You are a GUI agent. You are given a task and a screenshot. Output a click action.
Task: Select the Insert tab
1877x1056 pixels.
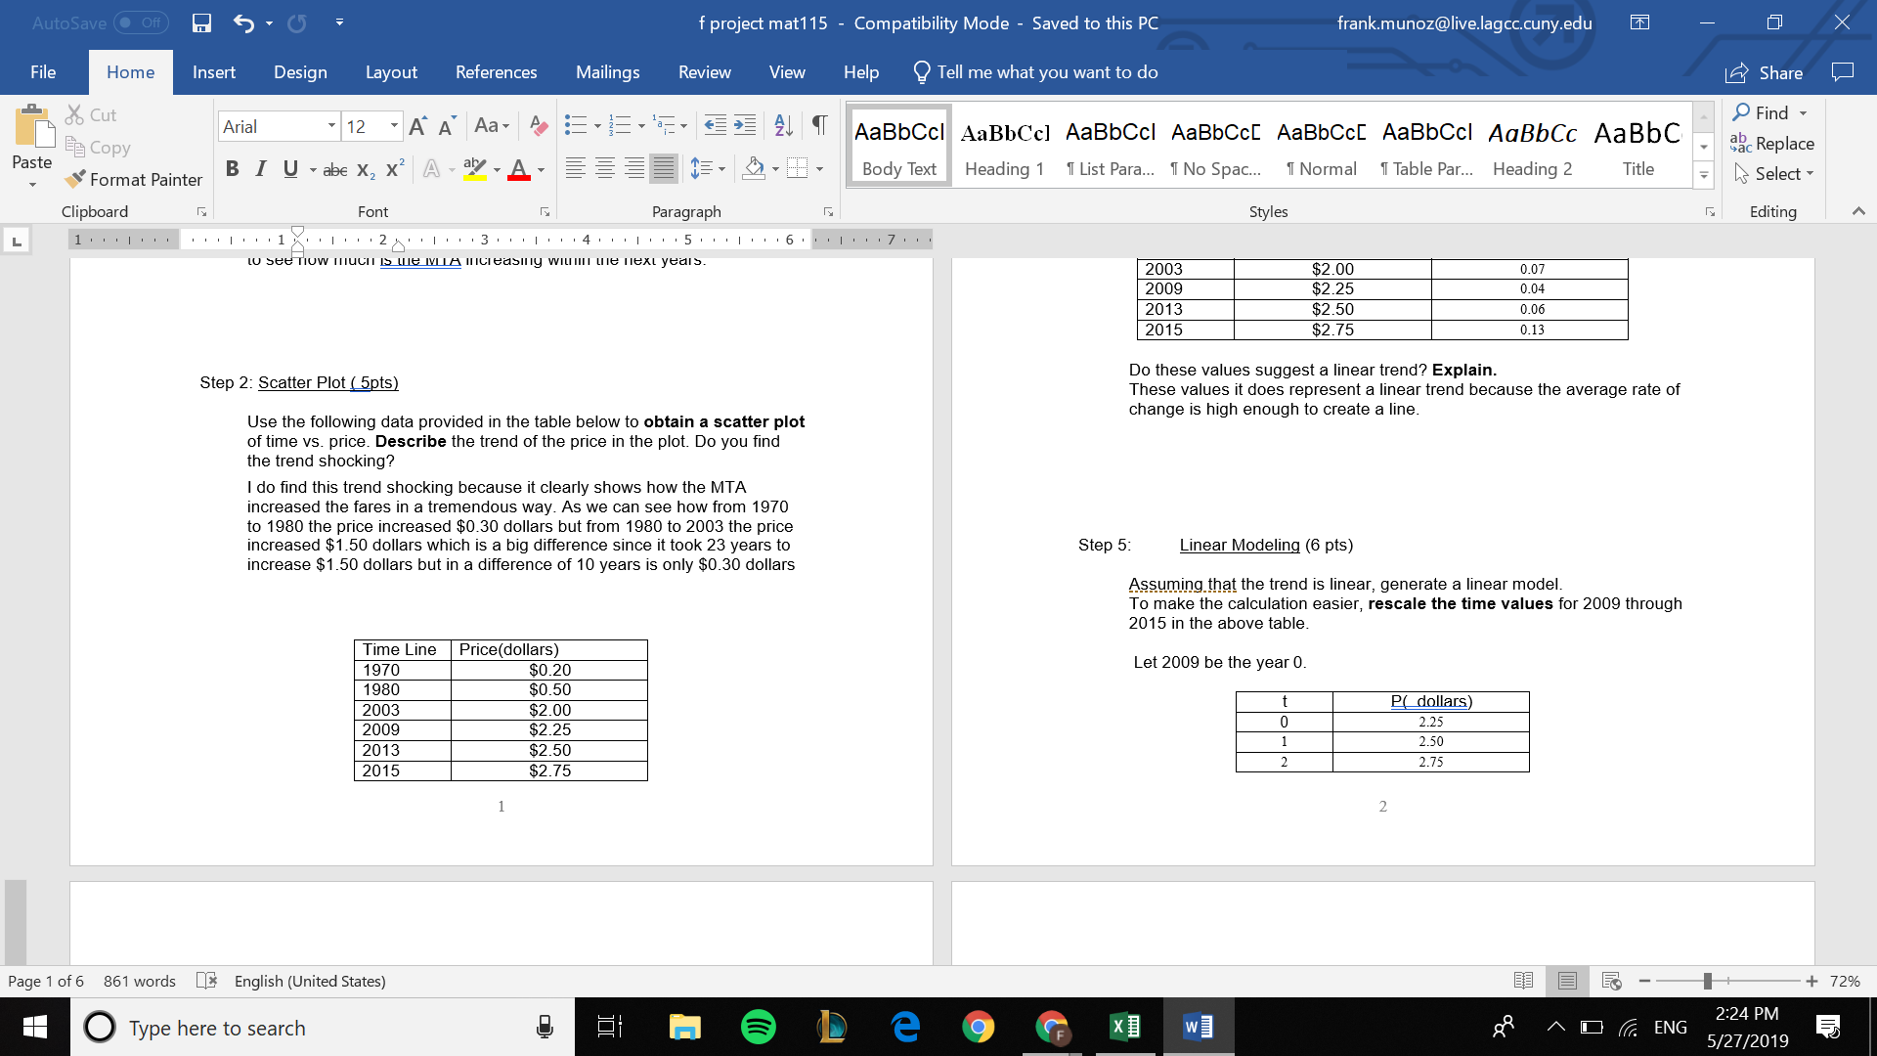point(213,72)
